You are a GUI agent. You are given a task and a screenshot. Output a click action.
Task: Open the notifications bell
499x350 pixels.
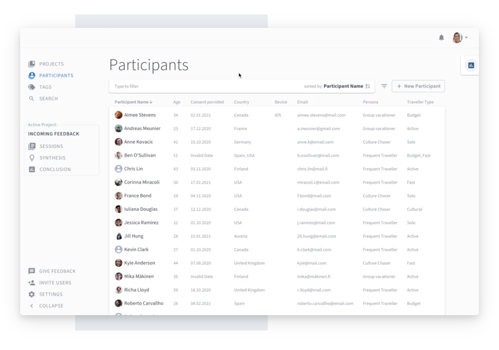point(441,38)
